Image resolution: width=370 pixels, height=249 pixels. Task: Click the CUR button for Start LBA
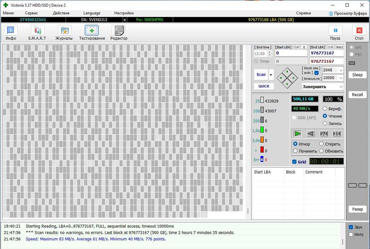[x=296, y=47]
